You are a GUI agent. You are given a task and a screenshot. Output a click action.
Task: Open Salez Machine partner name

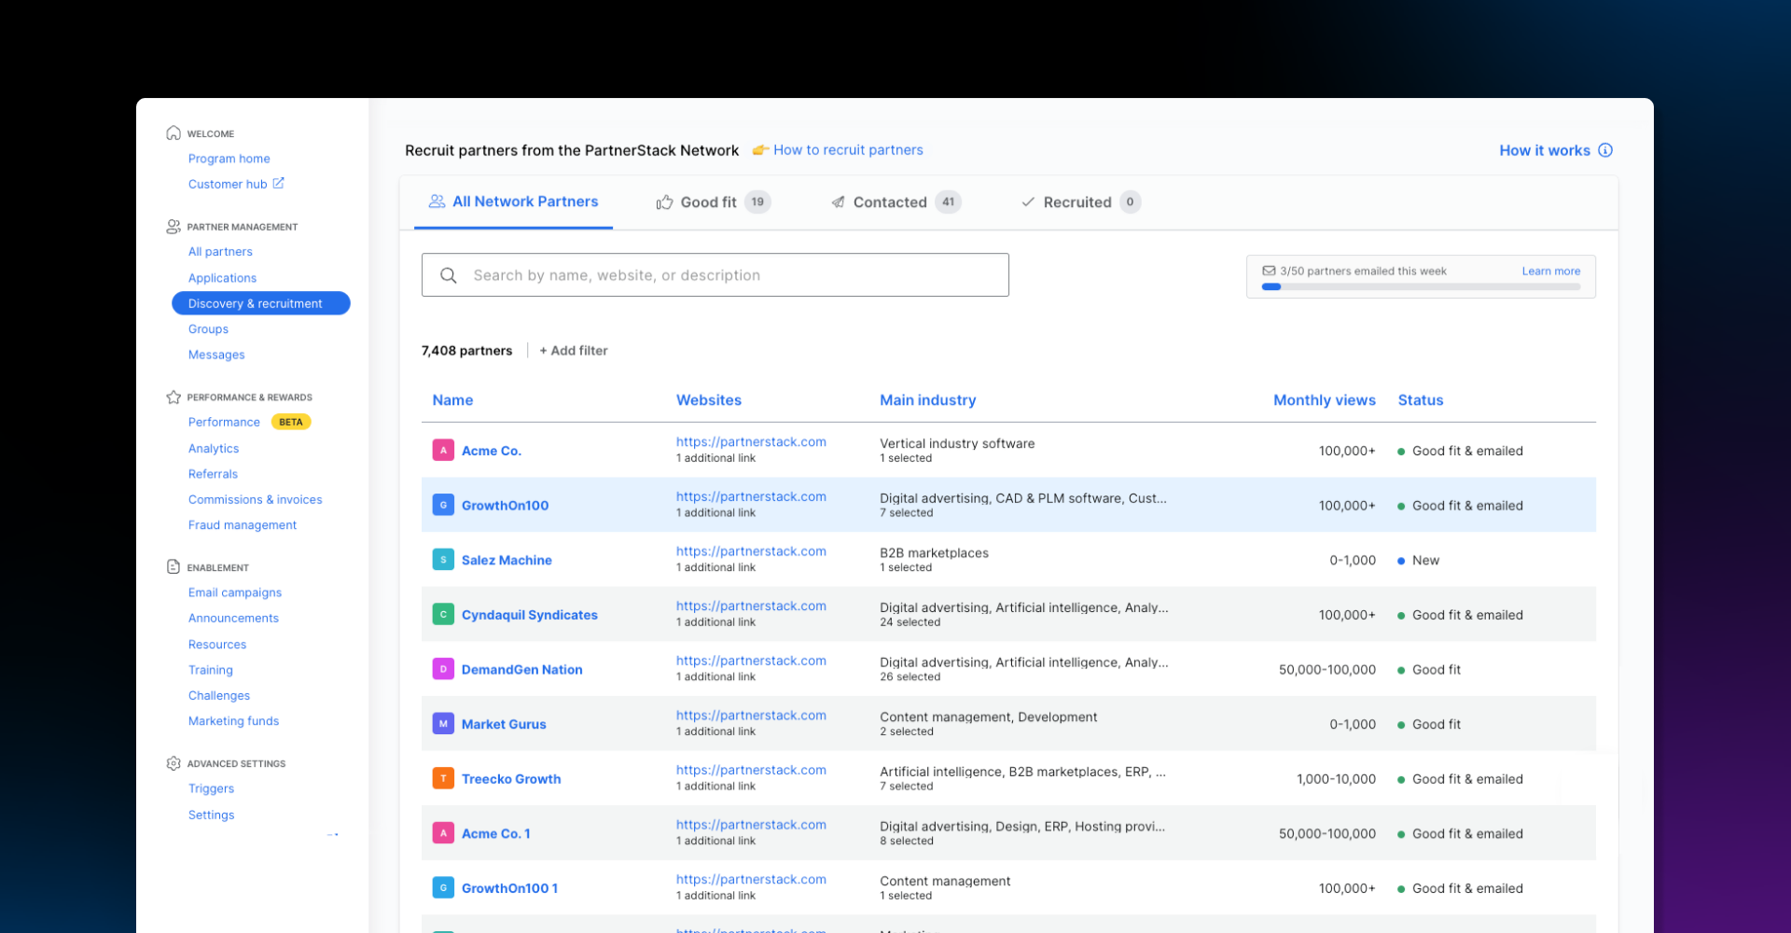coord(507,560)
